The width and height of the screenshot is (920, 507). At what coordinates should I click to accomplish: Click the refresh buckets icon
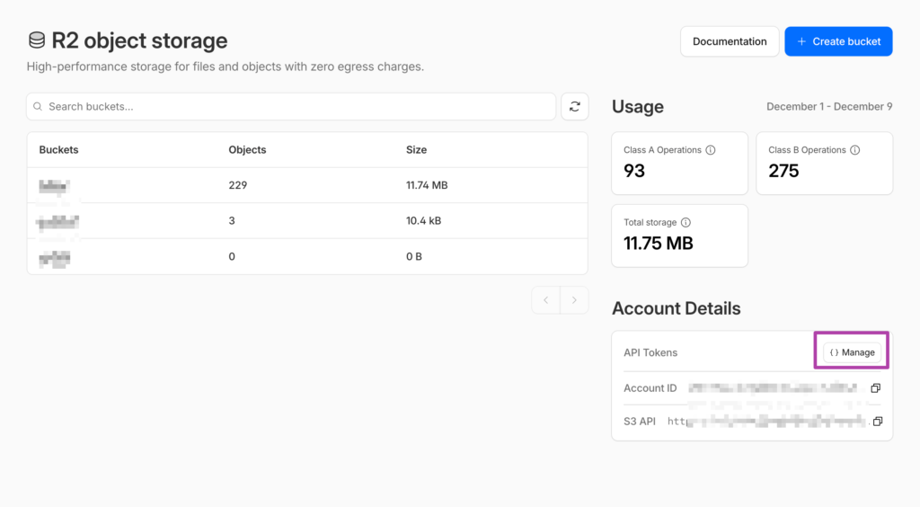[x=574, y=106]
